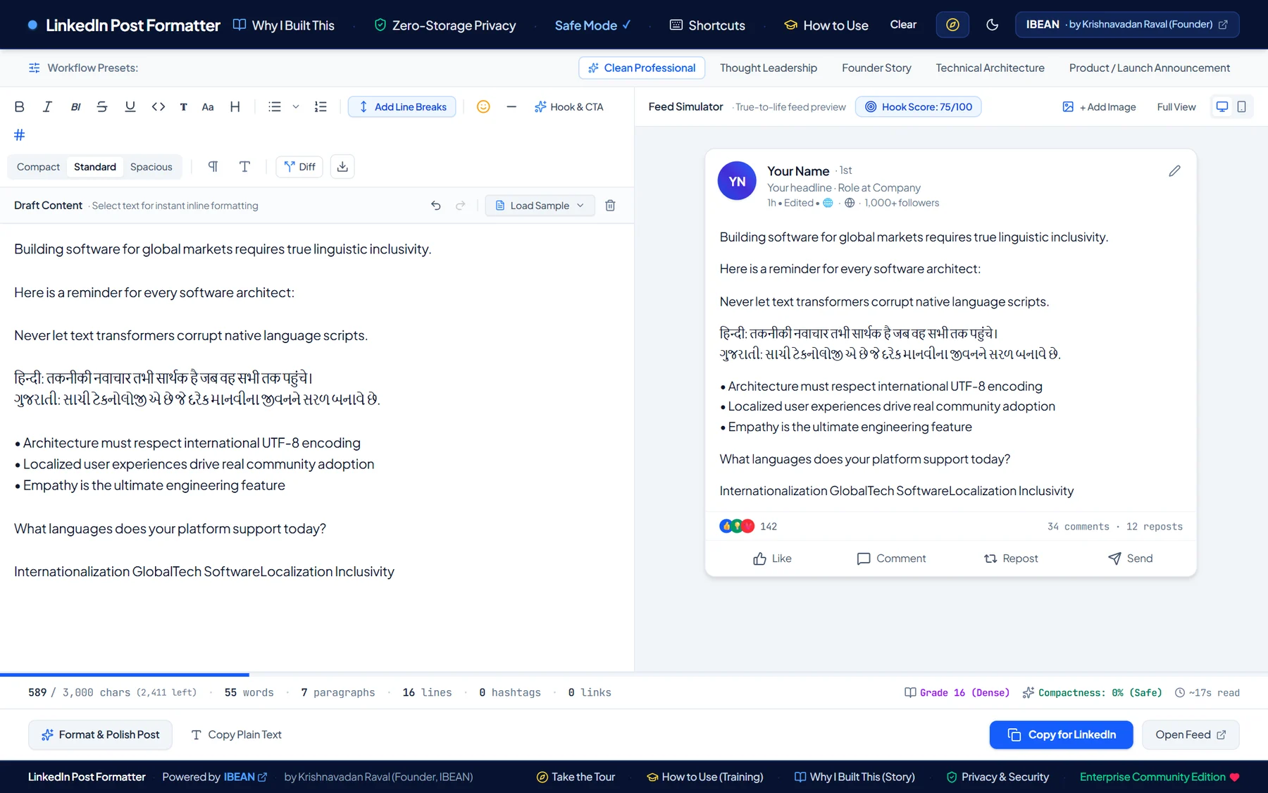This screenshot has height=793, width=1268.
Task: Click the pilcrow paragraph marks icon
Action: [213, 167]
